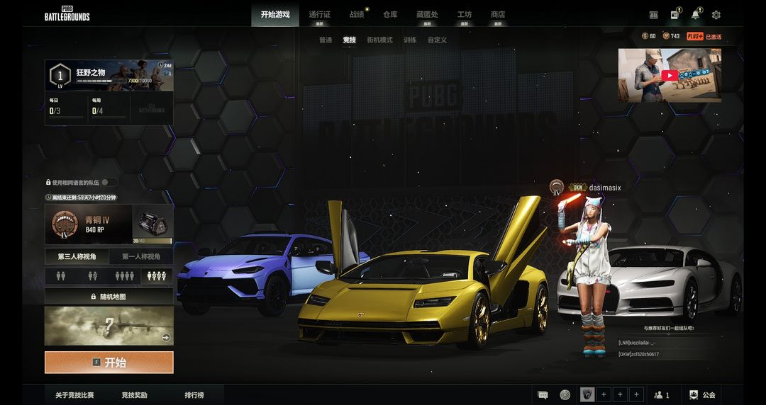View 每周 weekly missions 0/4

click(109, 108)
